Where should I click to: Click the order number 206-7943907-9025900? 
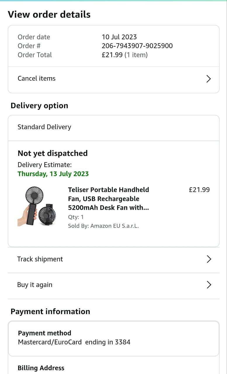pos(137,46)
